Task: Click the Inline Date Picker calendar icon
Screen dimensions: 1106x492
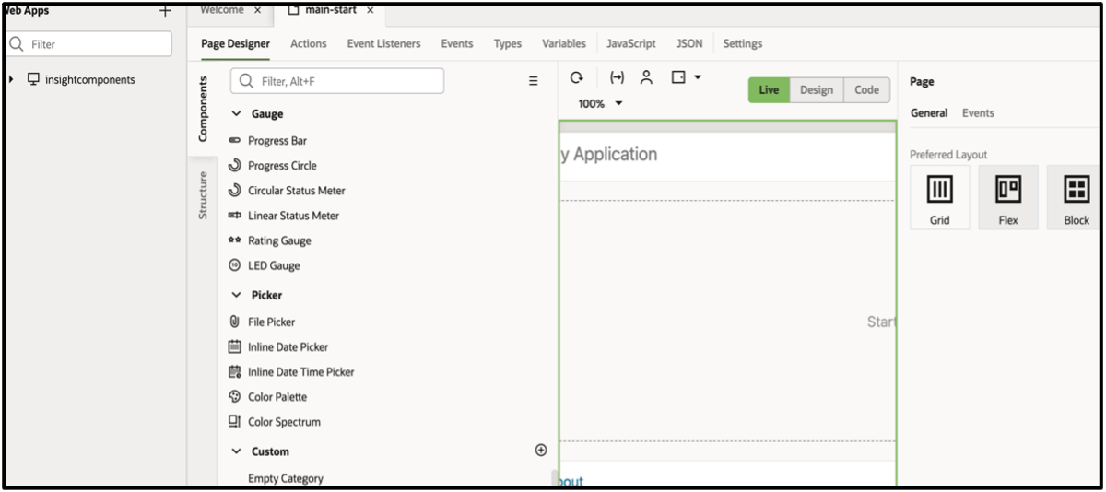Action: pos(234,346)
